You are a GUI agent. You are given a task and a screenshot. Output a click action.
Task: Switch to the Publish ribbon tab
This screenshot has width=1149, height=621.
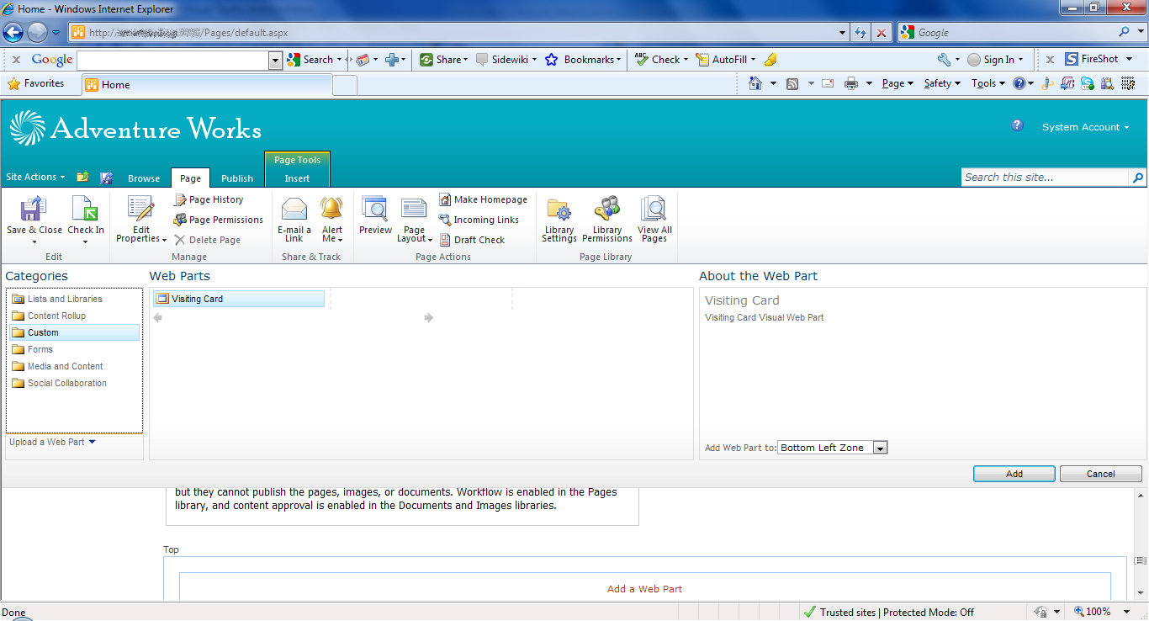[x=236, y=178]
